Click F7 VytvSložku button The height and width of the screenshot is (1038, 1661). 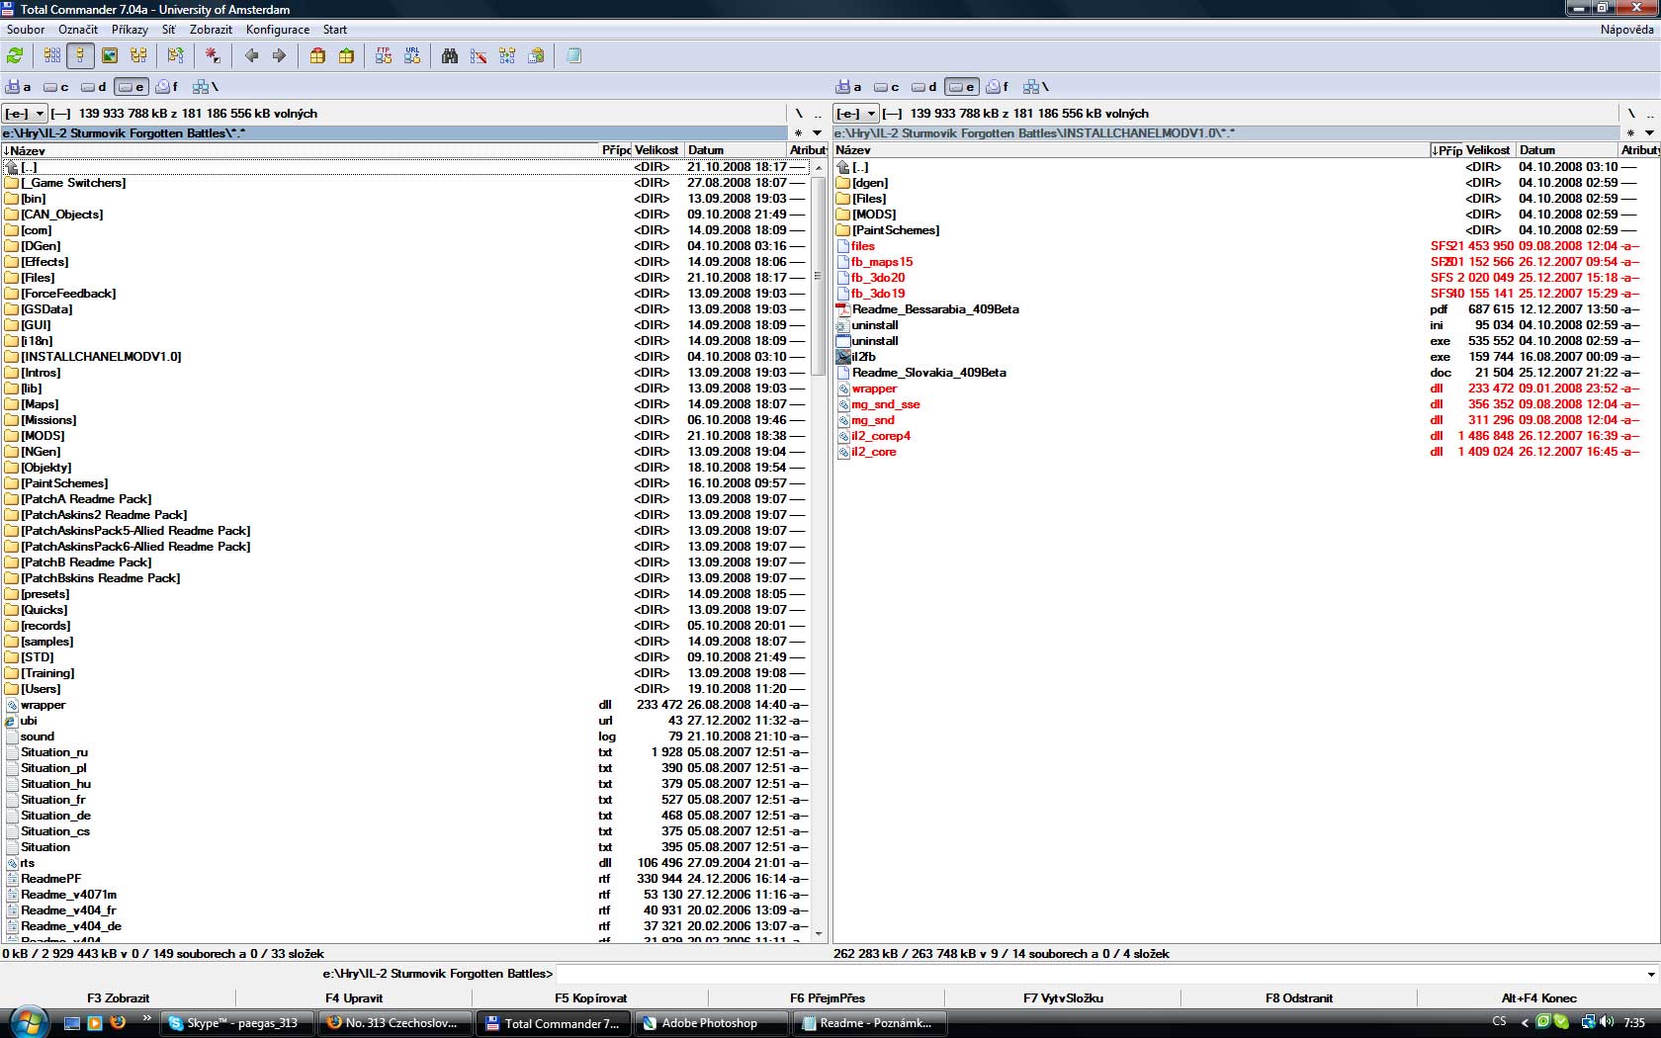pyautogui.click(x=1063, y=997)
